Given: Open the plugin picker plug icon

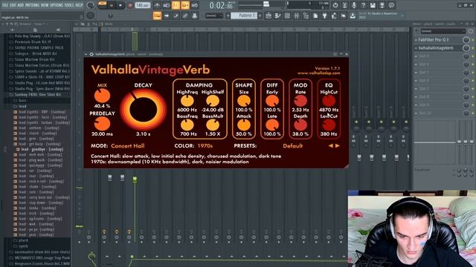Looking at the screenshot, I should (325, 16).
